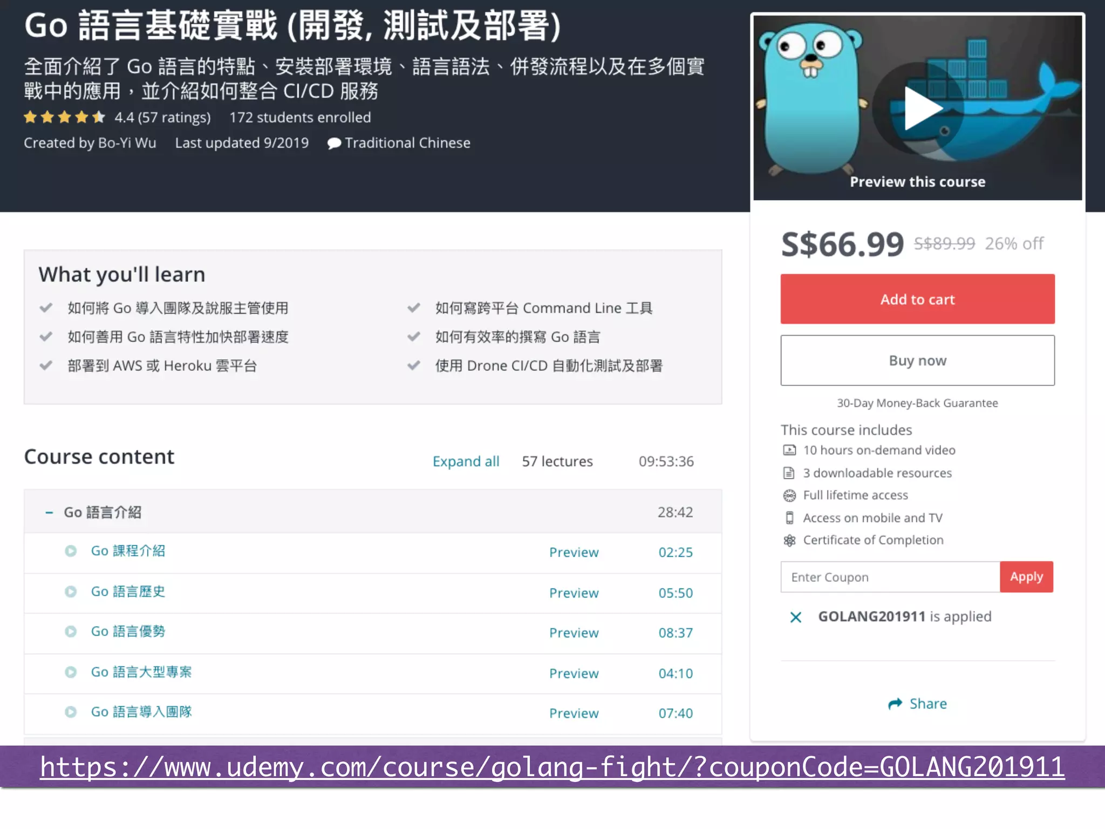
Task: Click the S$66.99 price
Action: (x=842, y=244)
